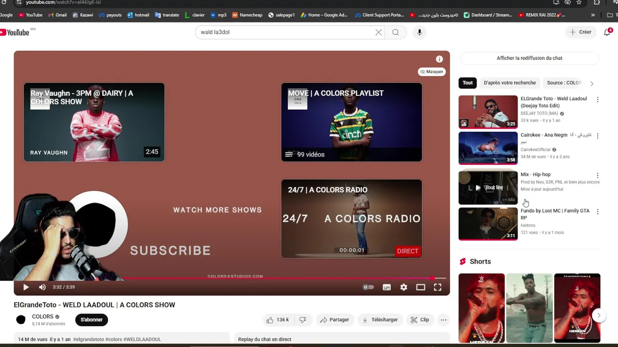This screenshot has height=347, width=618.
Task: Select the Tout filter chip
Action: tap(468, 83)
